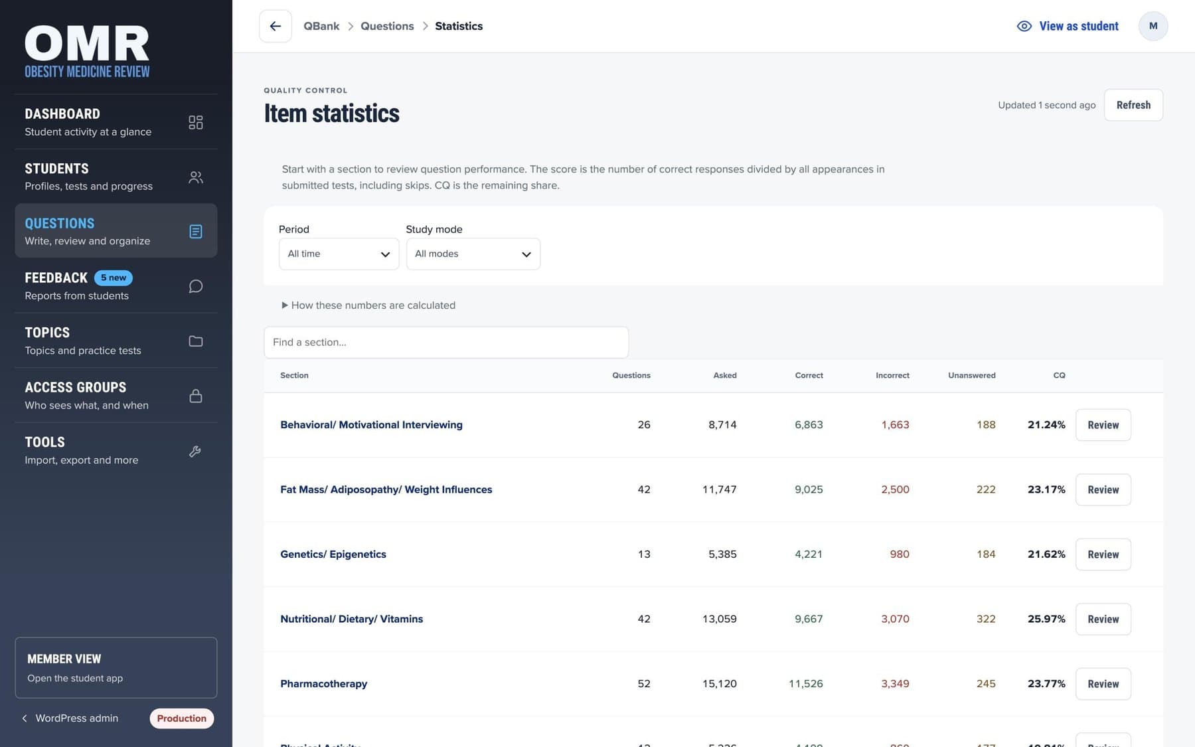This screenshot has width=1195, height=747.
Task: Open the M user avatar
Action: (1153, 26)
